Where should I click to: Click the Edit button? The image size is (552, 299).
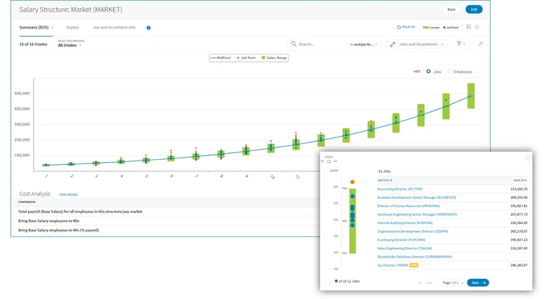(474, 10)
